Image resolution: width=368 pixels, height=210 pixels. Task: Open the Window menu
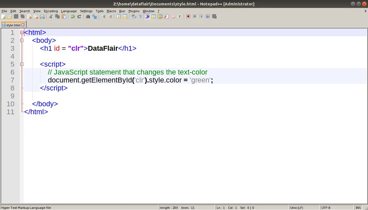click(148, 11)
